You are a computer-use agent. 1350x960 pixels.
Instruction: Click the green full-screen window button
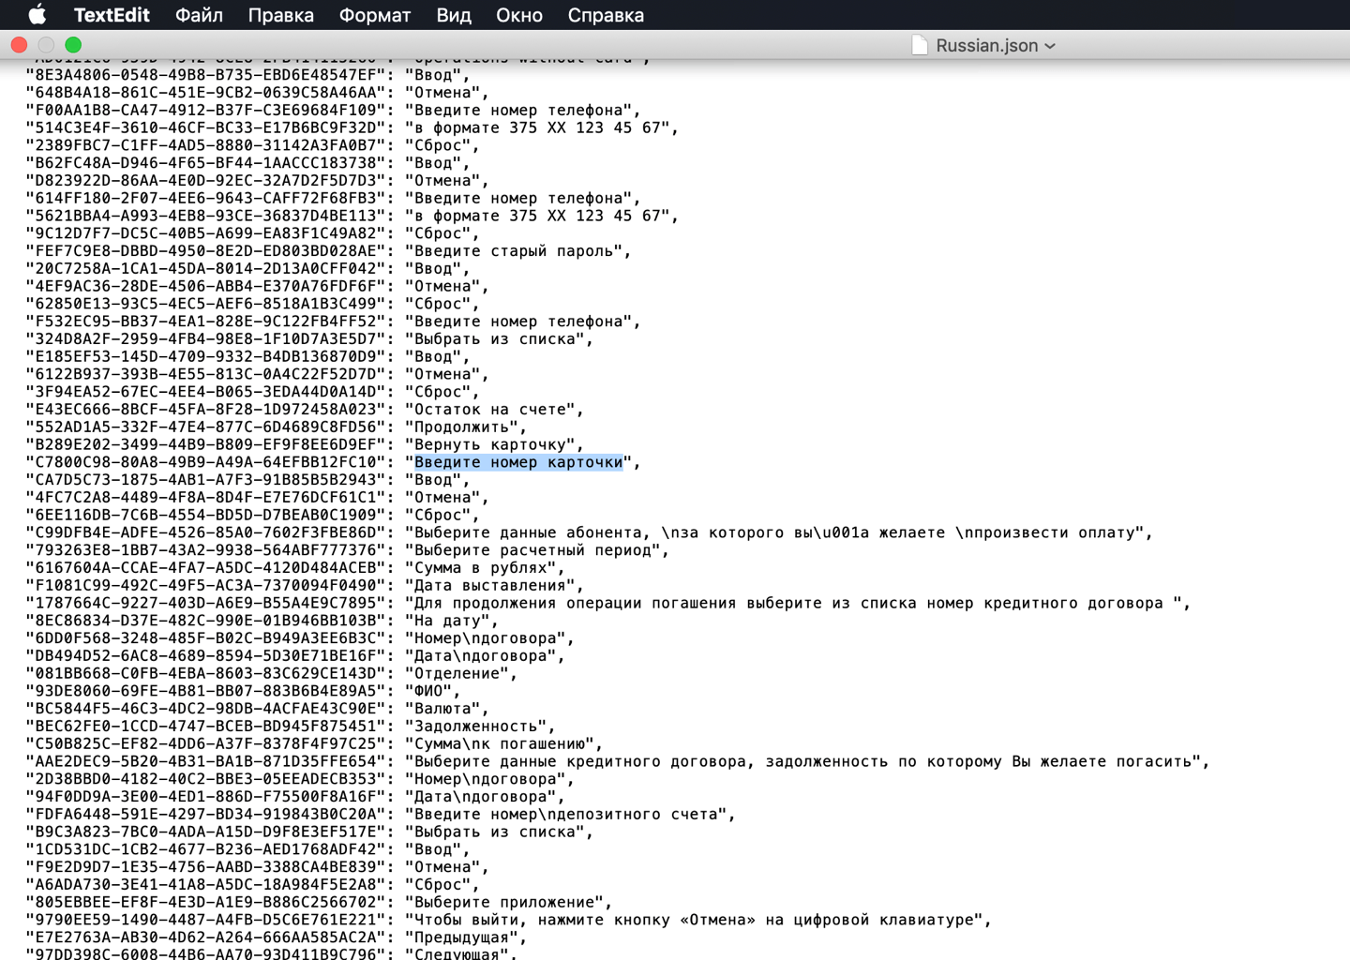pos(73,45)
